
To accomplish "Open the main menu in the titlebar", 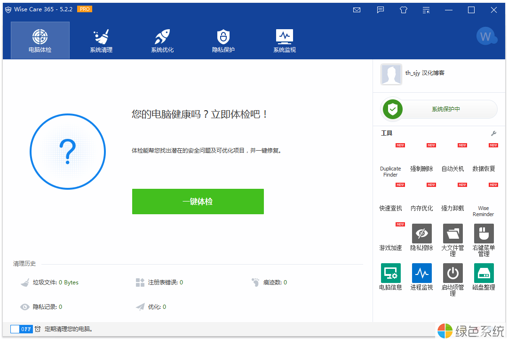I will tap(426, 10).
